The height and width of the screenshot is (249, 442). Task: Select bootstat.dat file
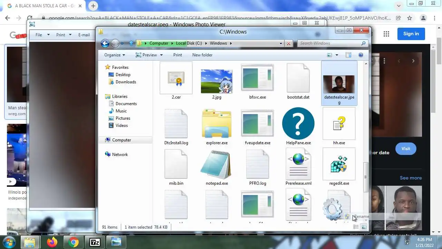(298, 81)
